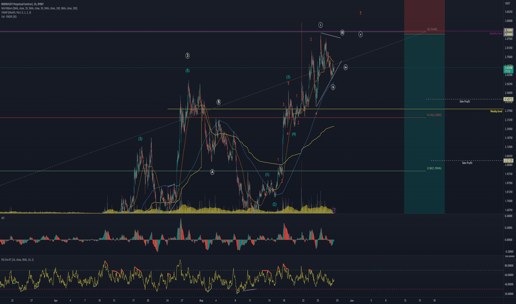Click the teal (4) wave label
516x304 pixels.
(293, 134)
